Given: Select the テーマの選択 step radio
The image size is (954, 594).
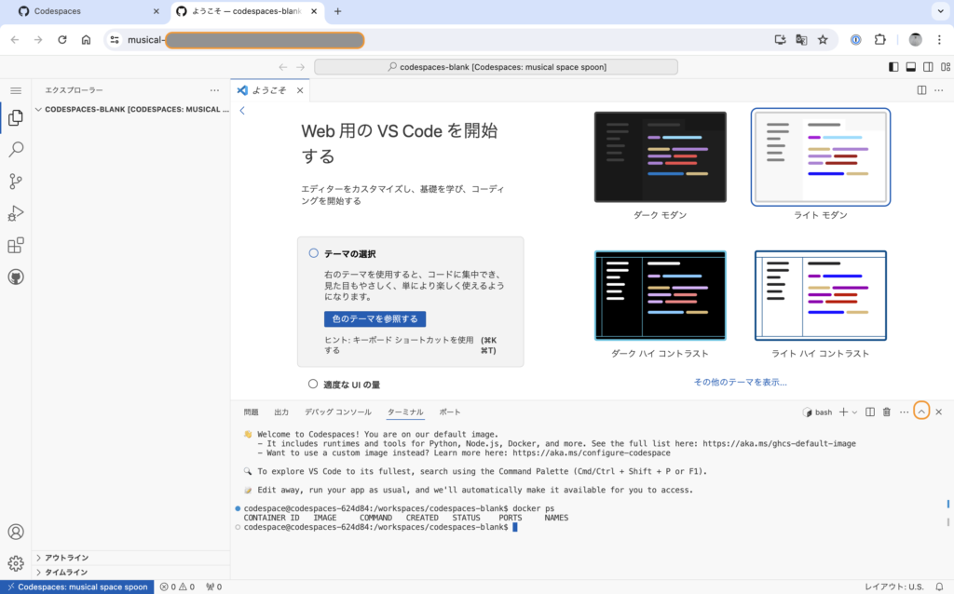Looking at the screenshot, I should pyautogui.click(x=313, y=253).
